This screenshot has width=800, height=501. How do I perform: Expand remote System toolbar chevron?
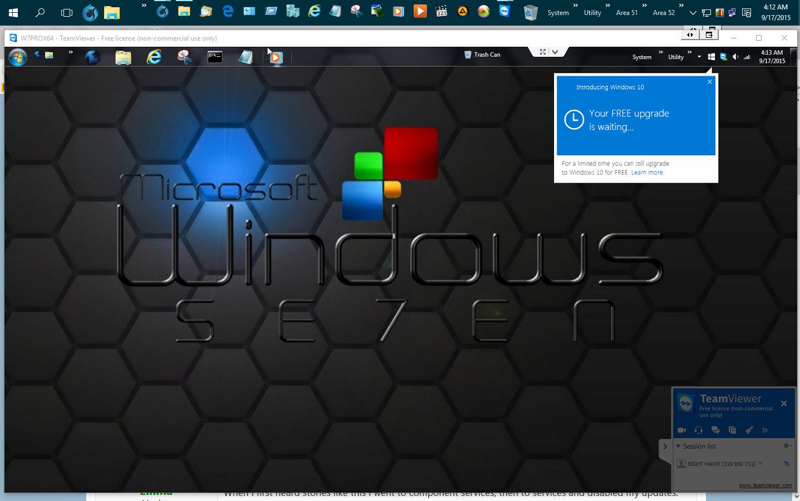click(x=661, y=53)
